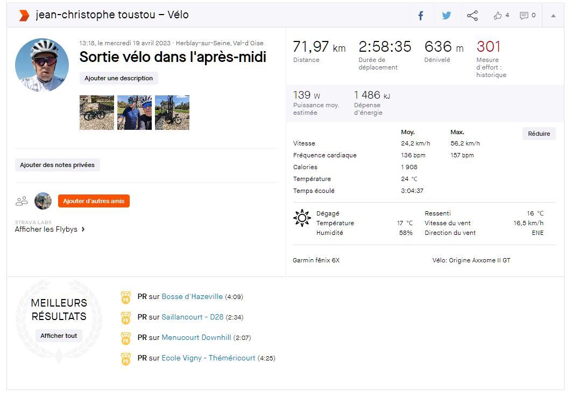Expand Afficher les Flybys chevron
572x396 pixels.
[x=83, y=230]
